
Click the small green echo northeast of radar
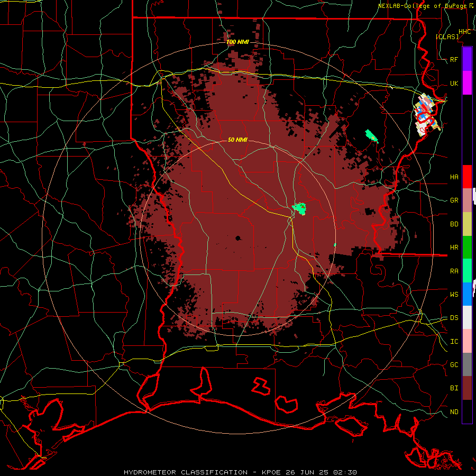pos(372,136)
